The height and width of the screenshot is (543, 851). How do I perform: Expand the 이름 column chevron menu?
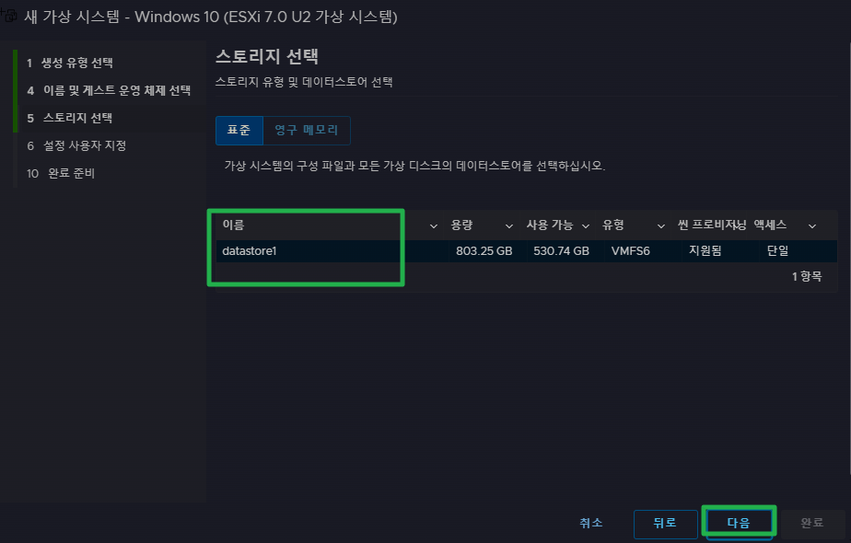[x=434, y=225]
